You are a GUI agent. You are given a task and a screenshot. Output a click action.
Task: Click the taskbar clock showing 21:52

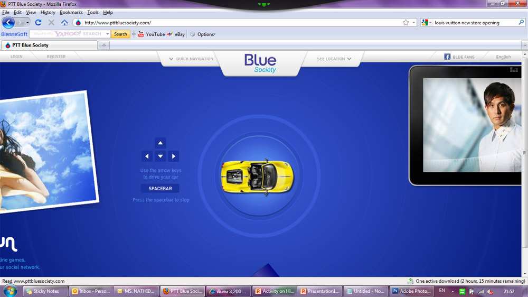(x=509, y=291)
